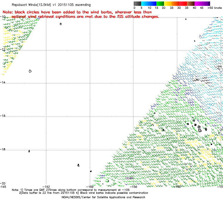Click the brown 35–40 knots legend swatch

click(191, 4)
